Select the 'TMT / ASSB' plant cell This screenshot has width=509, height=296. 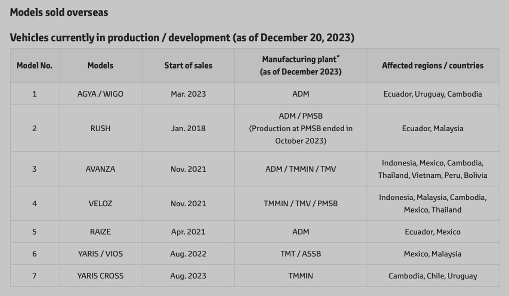click(301, 254)
